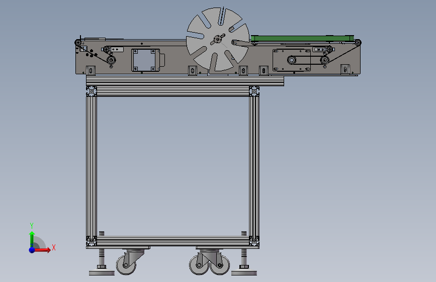
Task: Select the far-left end roller of the conveyor
Action: [x=78, y=43]
